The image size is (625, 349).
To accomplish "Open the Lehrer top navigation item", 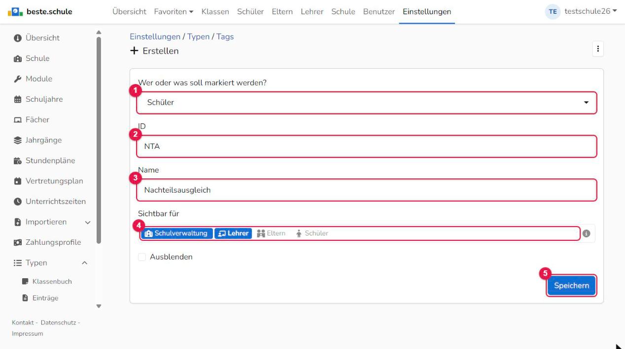I will point(312,11).
